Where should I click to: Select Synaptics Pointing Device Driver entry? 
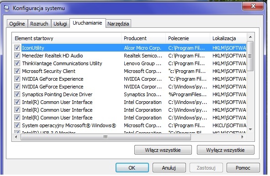[x=57, y=94]
